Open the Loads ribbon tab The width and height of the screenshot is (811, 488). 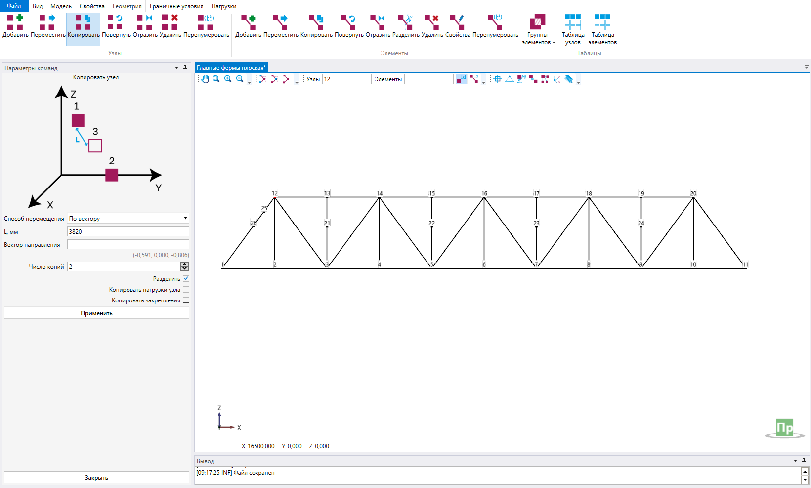[224, 6]
